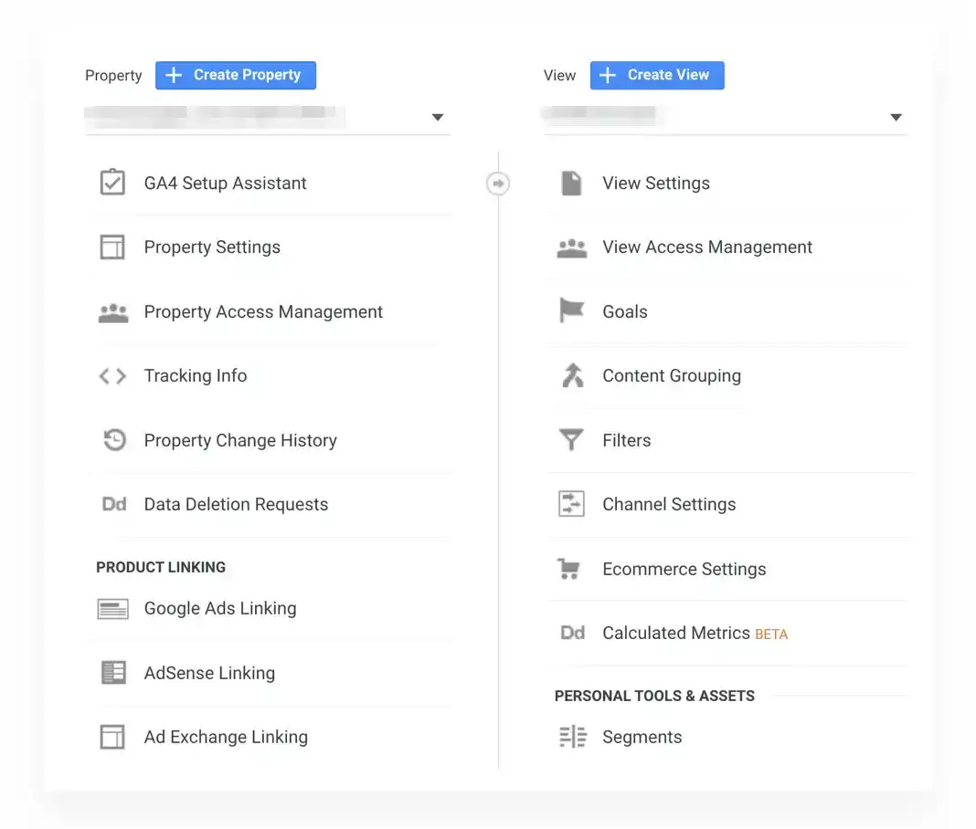
Task: Click the Property Change History clock icon
Action: point(112,440)
